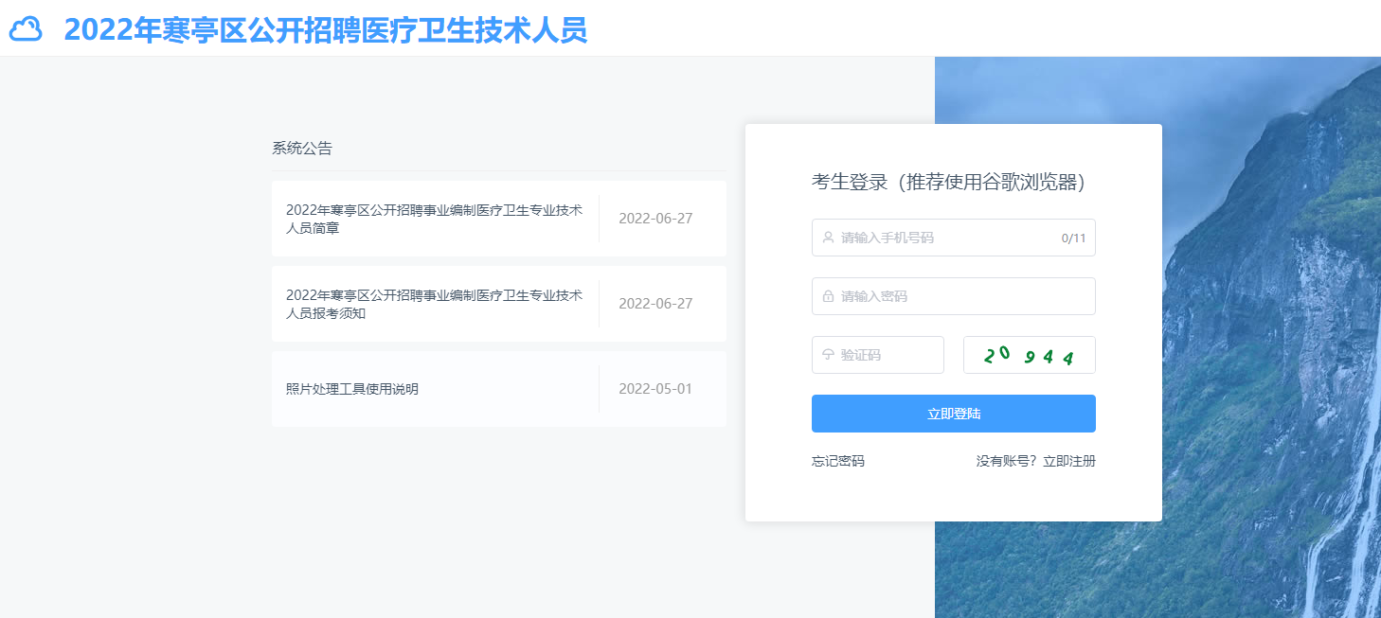Click the lock icon in password field

[x=826, y=295]
